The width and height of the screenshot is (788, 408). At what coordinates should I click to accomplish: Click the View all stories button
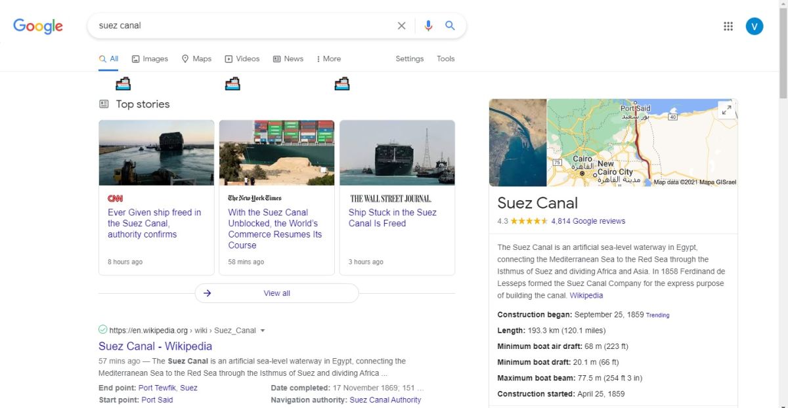[x=276, y=293]
